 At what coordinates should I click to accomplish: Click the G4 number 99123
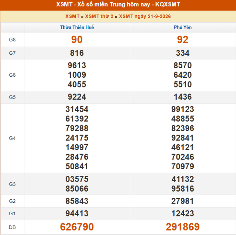click(x=183, y=109)
